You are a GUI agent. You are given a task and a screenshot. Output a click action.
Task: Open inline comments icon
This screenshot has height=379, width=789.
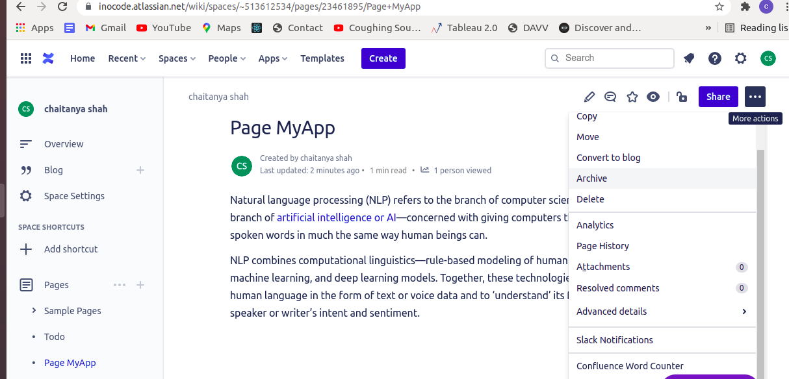click(610, 97)
